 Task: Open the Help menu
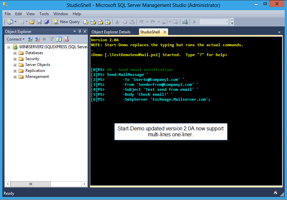tap(77, 14)
